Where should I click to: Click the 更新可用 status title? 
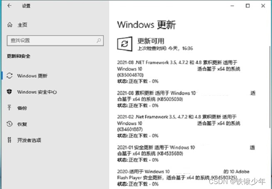[x=151, y=41]
